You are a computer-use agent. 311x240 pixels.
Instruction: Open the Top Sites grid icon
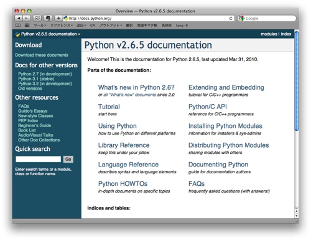pos(27,26)
